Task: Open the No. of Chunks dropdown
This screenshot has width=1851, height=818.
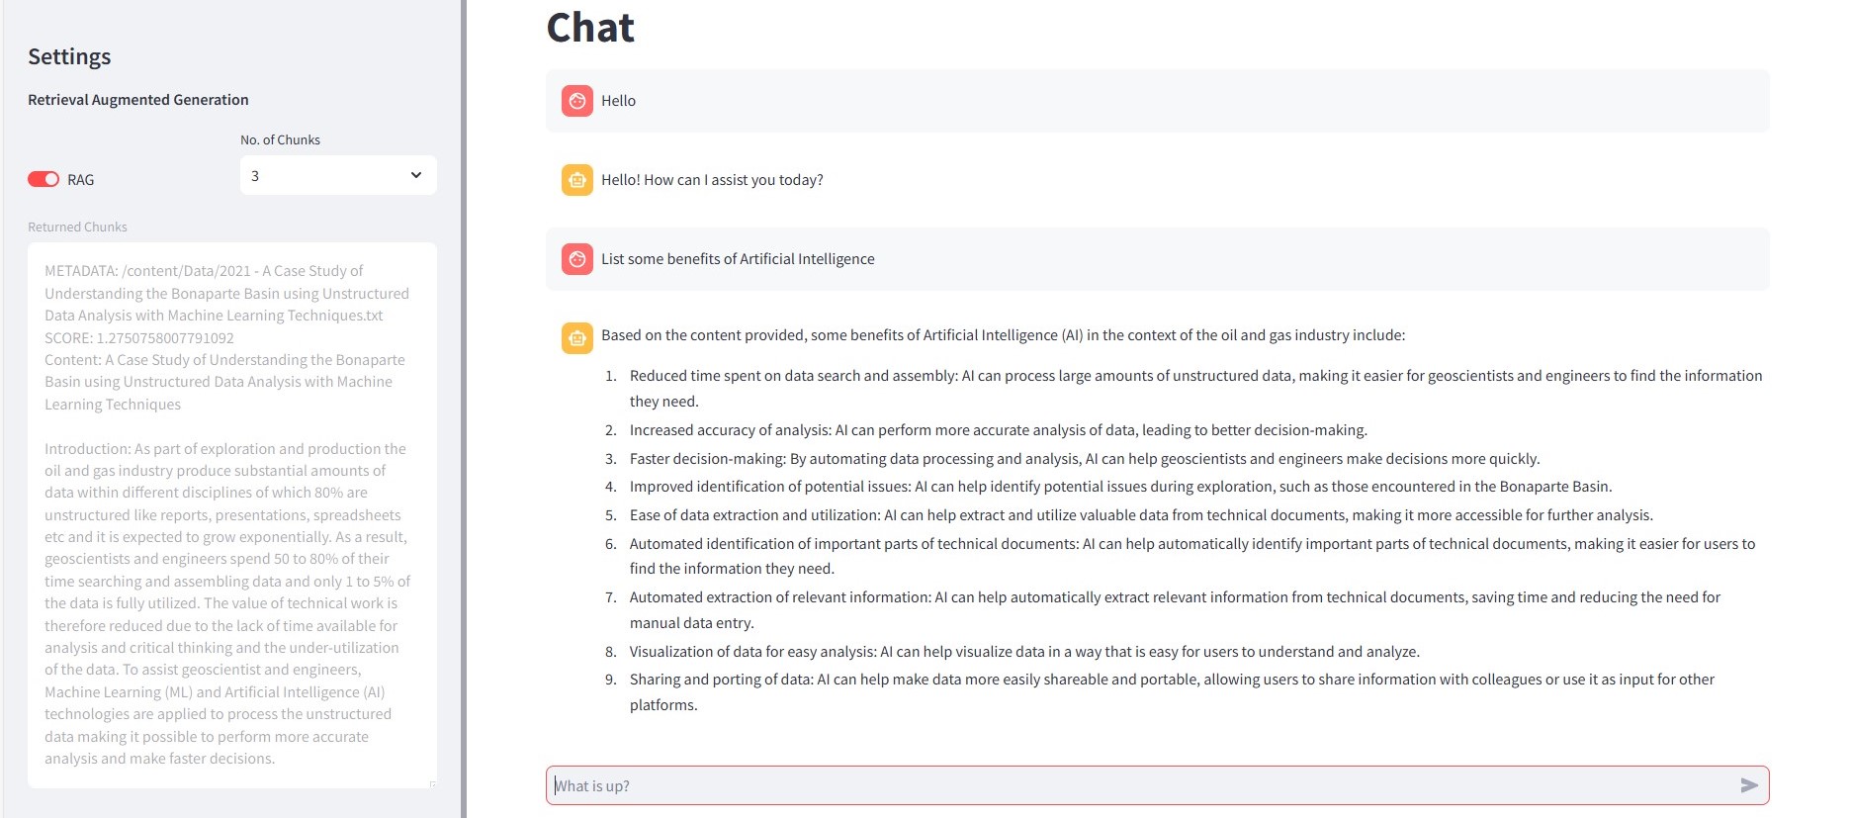Action: 337,176
